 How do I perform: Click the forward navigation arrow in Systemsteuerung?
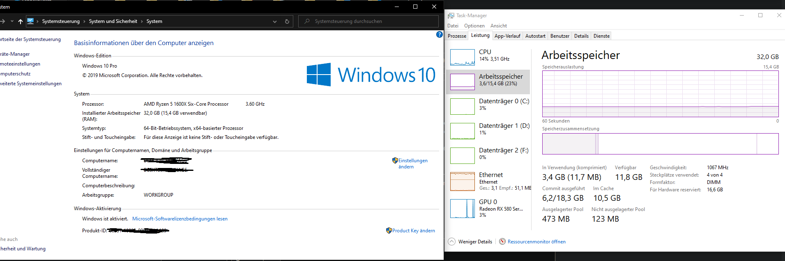click(x=2, y=21)
